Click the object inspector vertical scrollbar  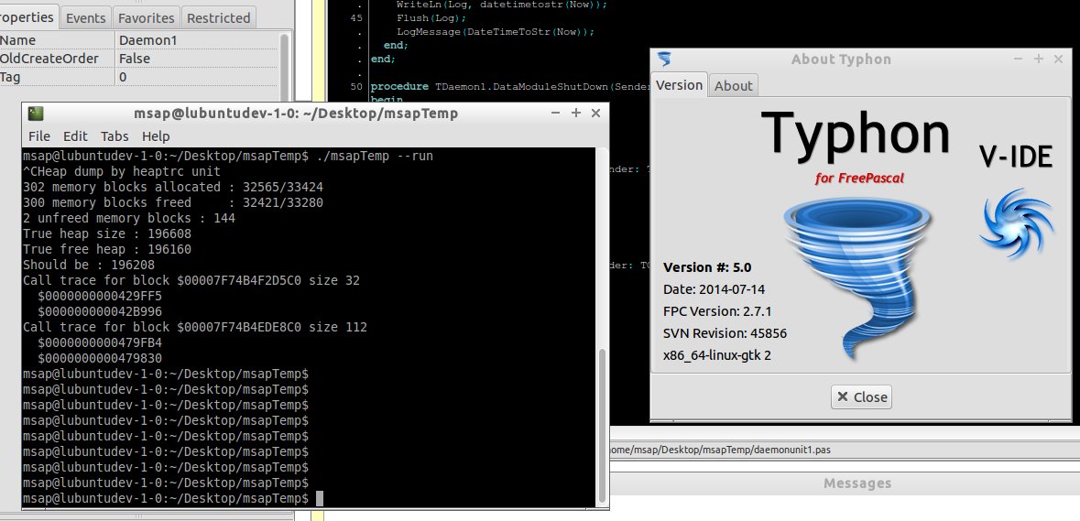[285, 69]
